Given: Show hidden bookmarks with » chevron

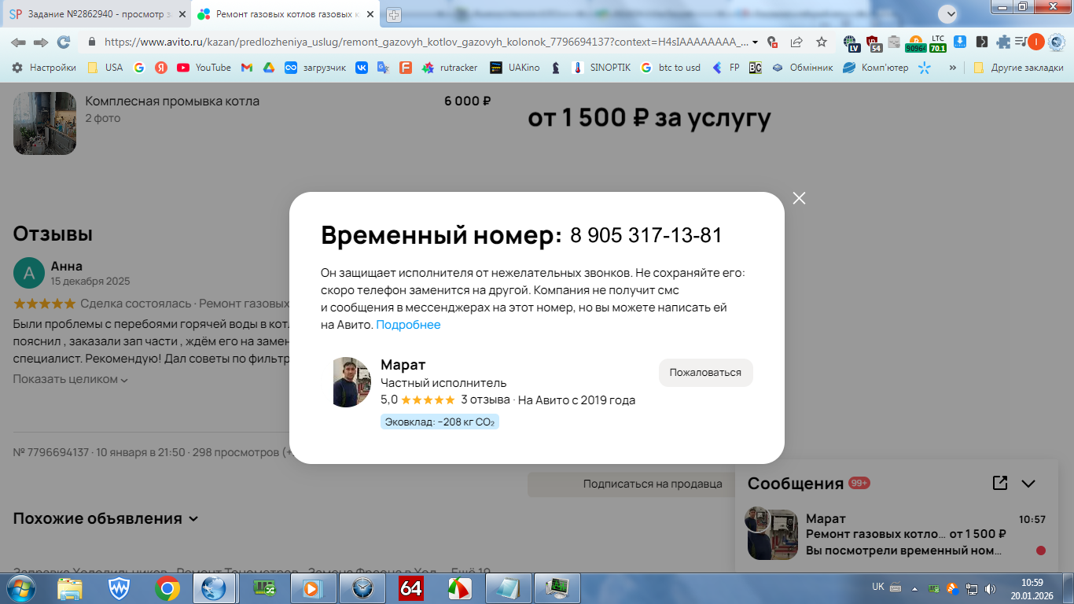Looking at the screenshot, I should (953, 68).
